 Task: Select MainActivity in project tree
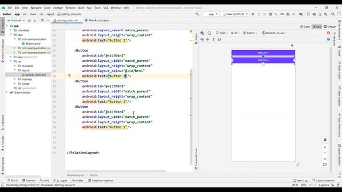(x=33, y=44)
